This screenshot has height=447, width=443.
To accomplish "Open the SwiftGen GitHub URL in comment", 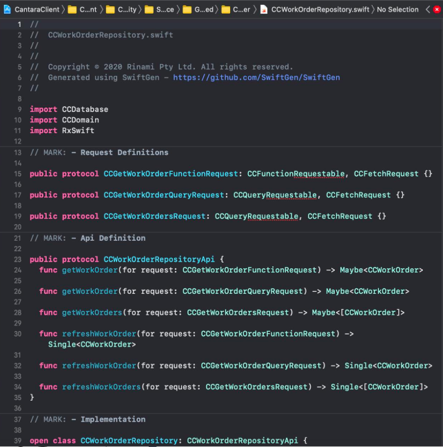I will 256,77.
